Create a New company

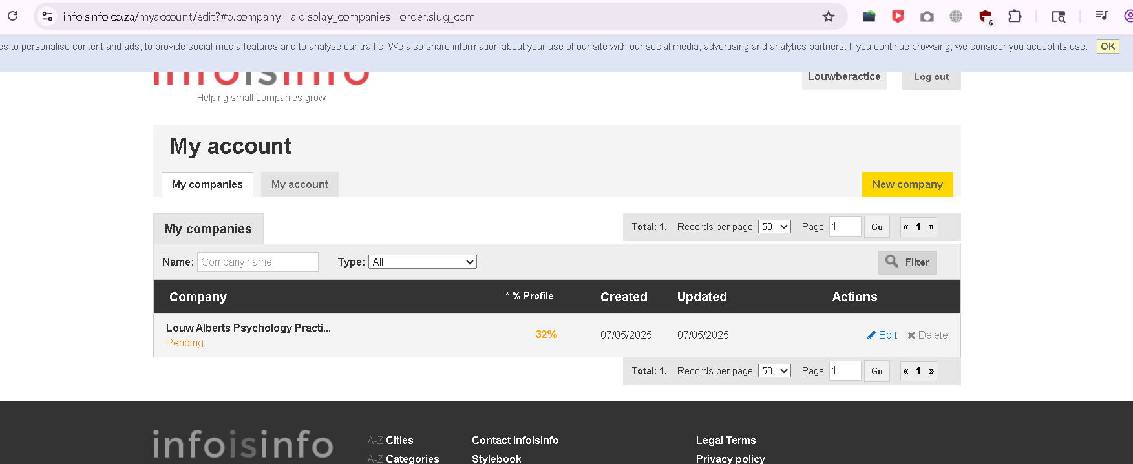[907, 185]
